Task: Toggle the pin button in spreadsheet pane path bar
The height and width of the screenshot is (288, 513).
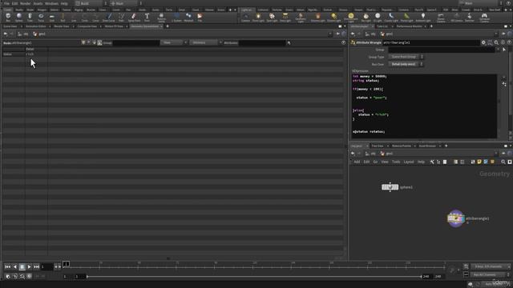Action: pos(338,34)
